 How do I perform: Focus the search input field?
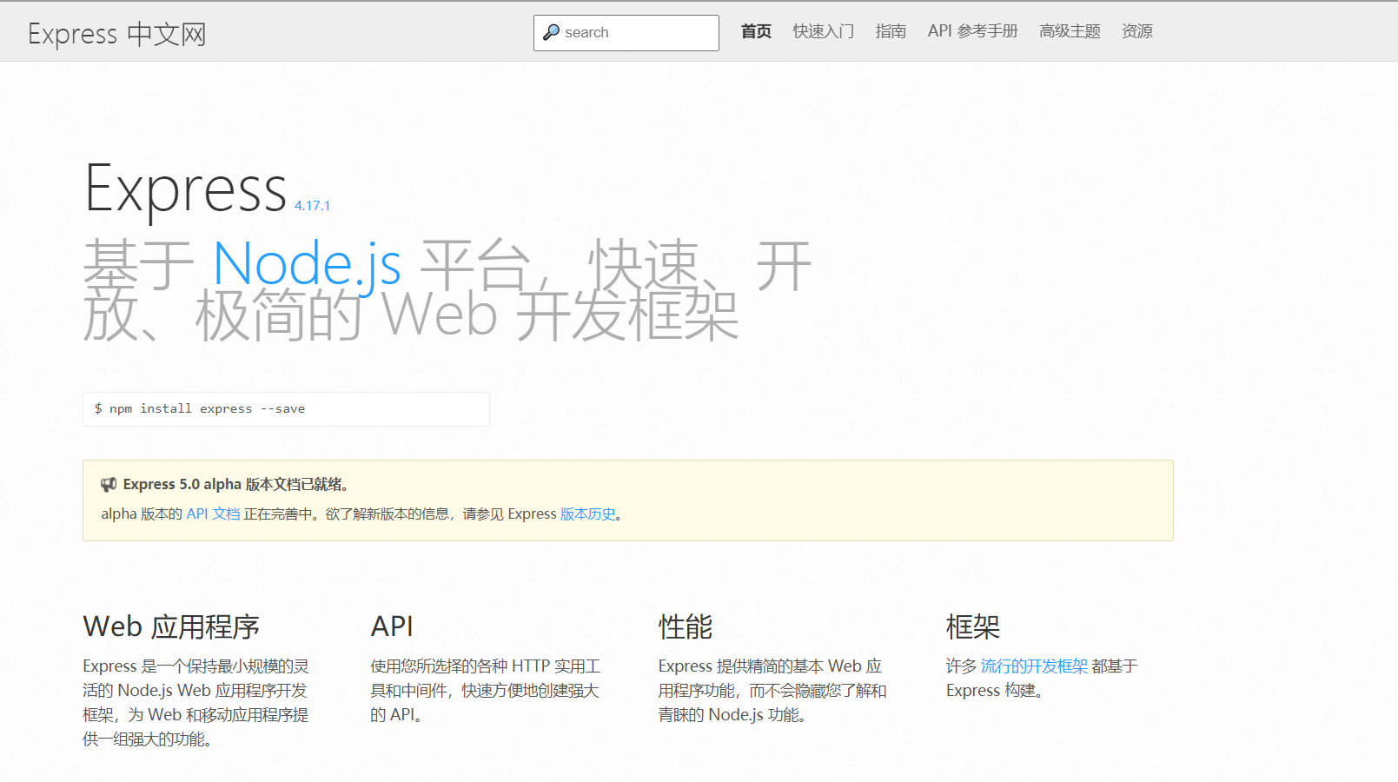(x=626, y=33)
